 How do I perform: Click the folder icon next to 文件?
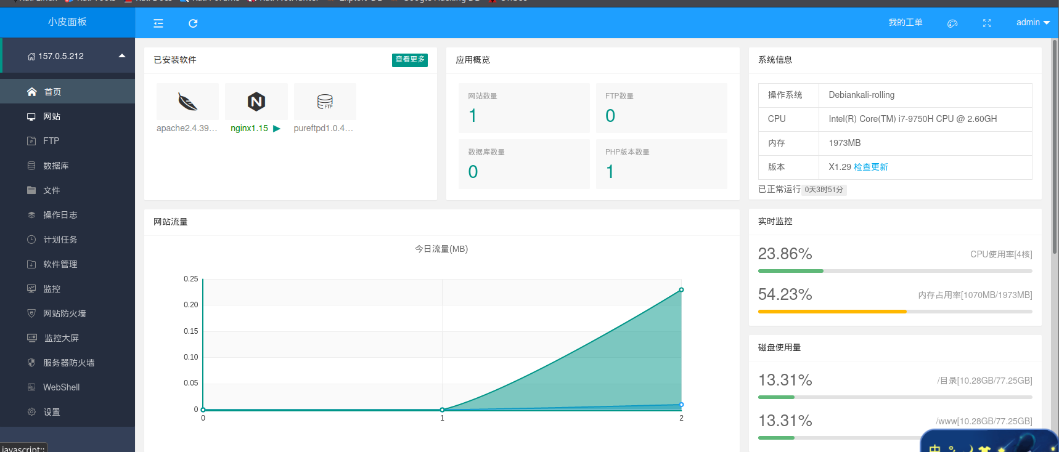point(31,190)
